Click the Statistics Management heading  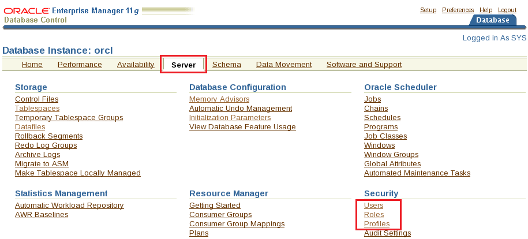click(61, 193)
